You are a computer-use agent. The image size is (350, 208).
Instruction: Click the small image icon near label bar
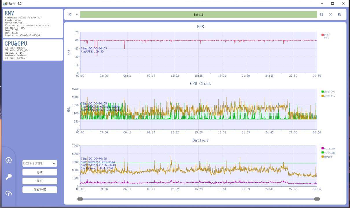(77, 14)
